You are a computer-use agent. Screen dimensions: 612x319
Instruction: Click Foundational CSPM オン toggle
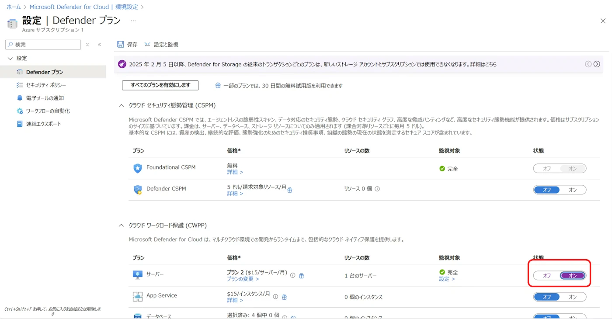573,168
